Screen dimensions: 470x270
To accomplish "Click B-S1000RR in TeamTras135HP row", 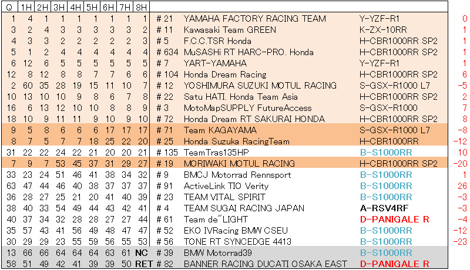I will 386,153.
